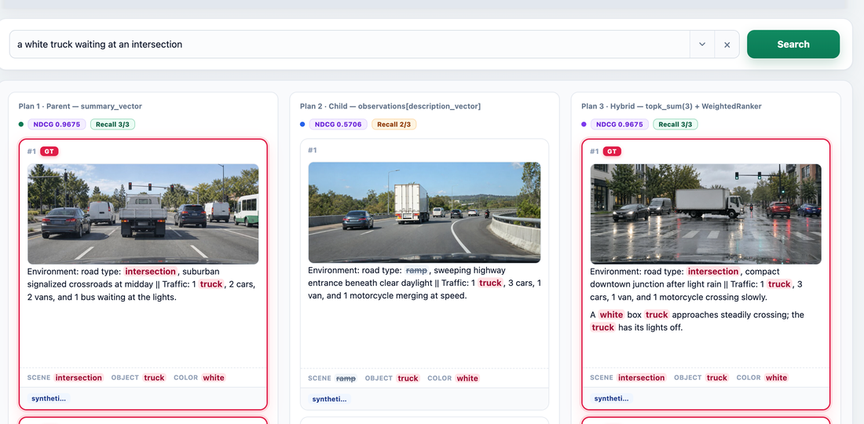
Task: Click highlighted 'white' in Plan 3 box truck sentence
Action: point(611,315)
